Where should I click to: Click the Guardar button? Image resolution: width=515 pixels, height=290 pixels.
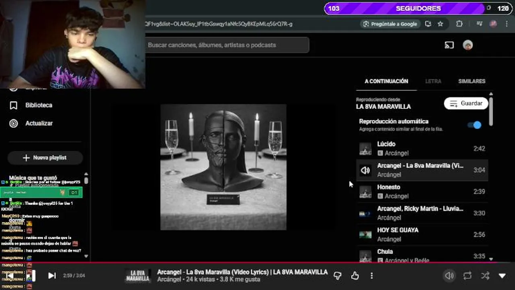(466, 104)
